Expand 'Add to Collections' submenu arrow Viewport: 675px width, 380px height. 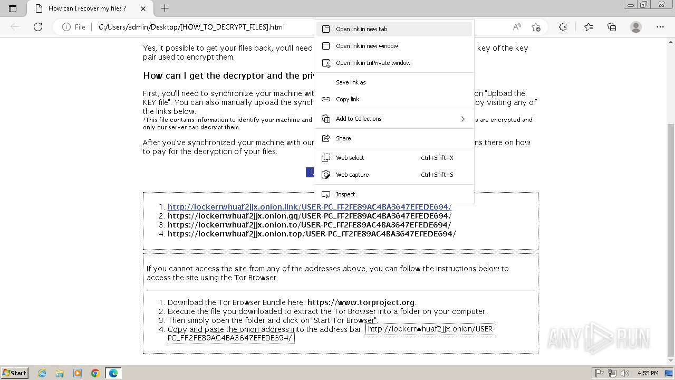pyautogui.click(x=463, y=119)
